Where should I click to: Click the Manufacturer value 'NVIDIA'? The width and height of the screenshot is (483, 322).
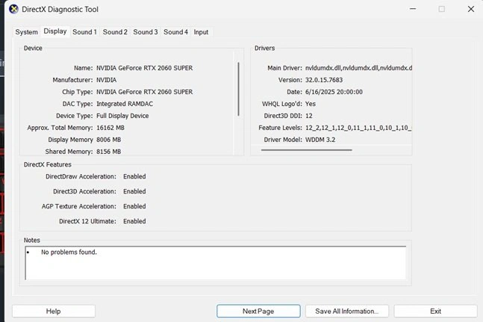pyautogui.click(x=106, y=80)
